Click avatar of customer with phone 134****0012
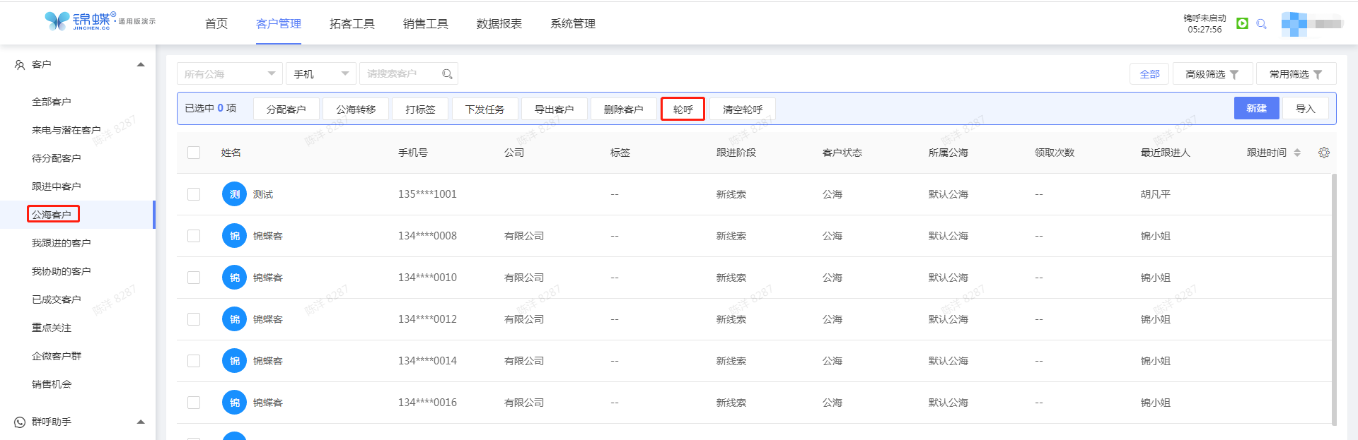 click(234, 319)
